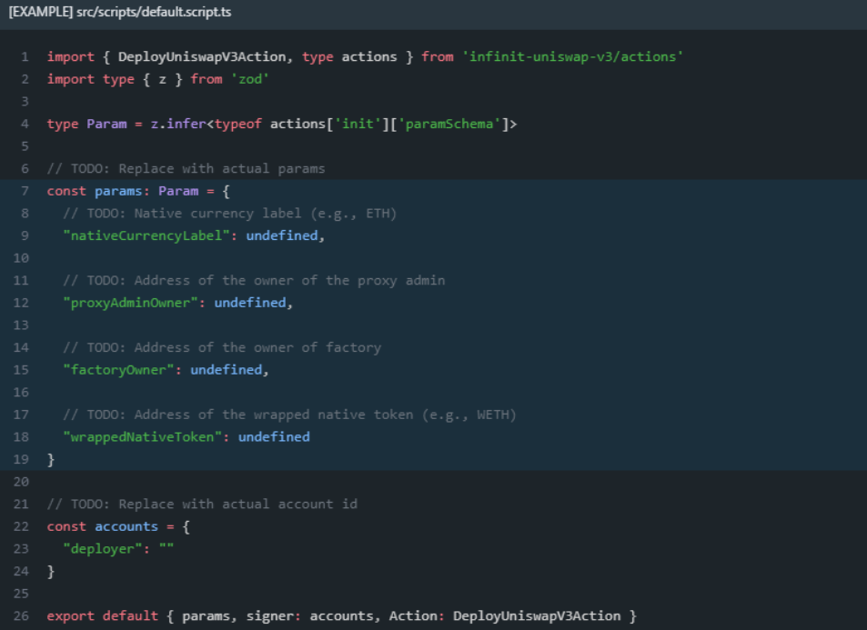Click the empty string value after deployer
The height and width of the screenshot is (630, 867).
(x=166, y=549)
